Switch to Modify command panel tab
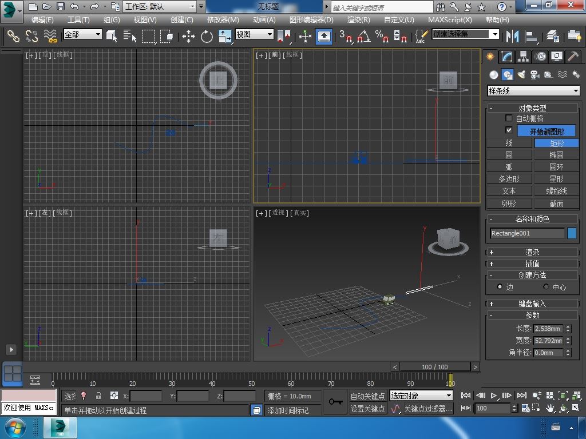This screenshot has width=586, height=439. point(506,57)
